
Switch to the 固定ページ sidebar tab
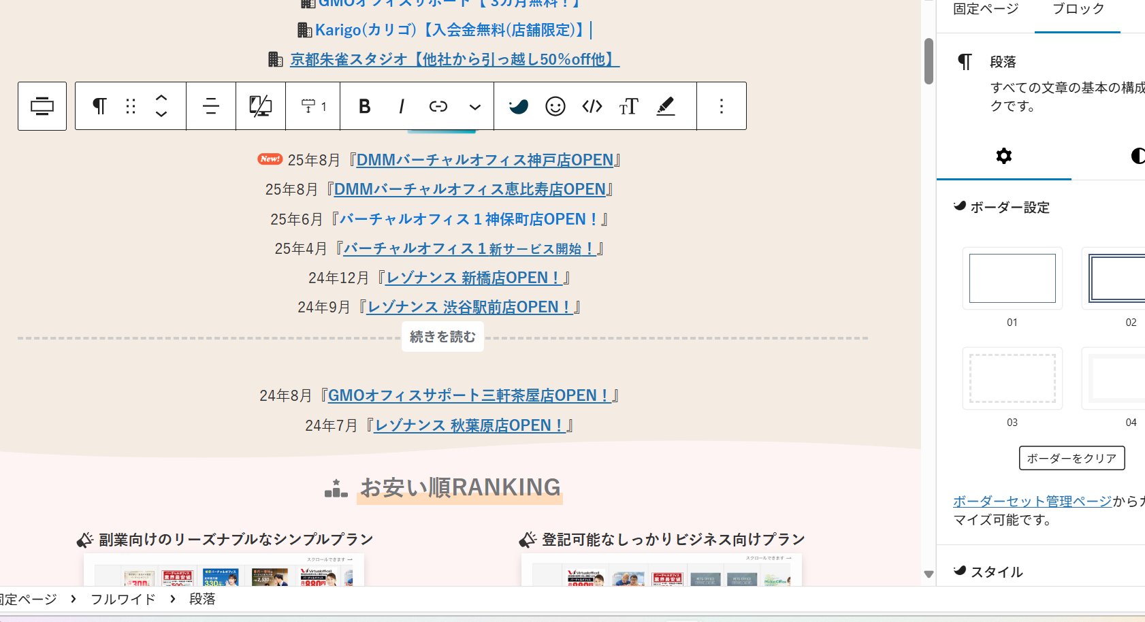pyautogui.click(x=986, y=10)
